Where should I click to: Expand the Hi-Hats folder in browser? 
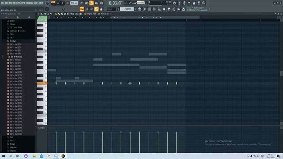coord(13,41)
